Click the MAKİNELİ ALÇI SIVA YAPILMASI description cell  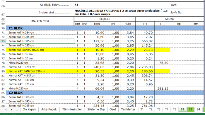point(122,13)
